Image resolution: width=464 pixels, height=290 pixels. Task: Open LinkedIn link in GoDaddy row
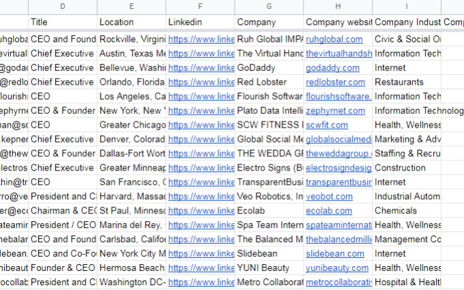[x=201, y=68]
